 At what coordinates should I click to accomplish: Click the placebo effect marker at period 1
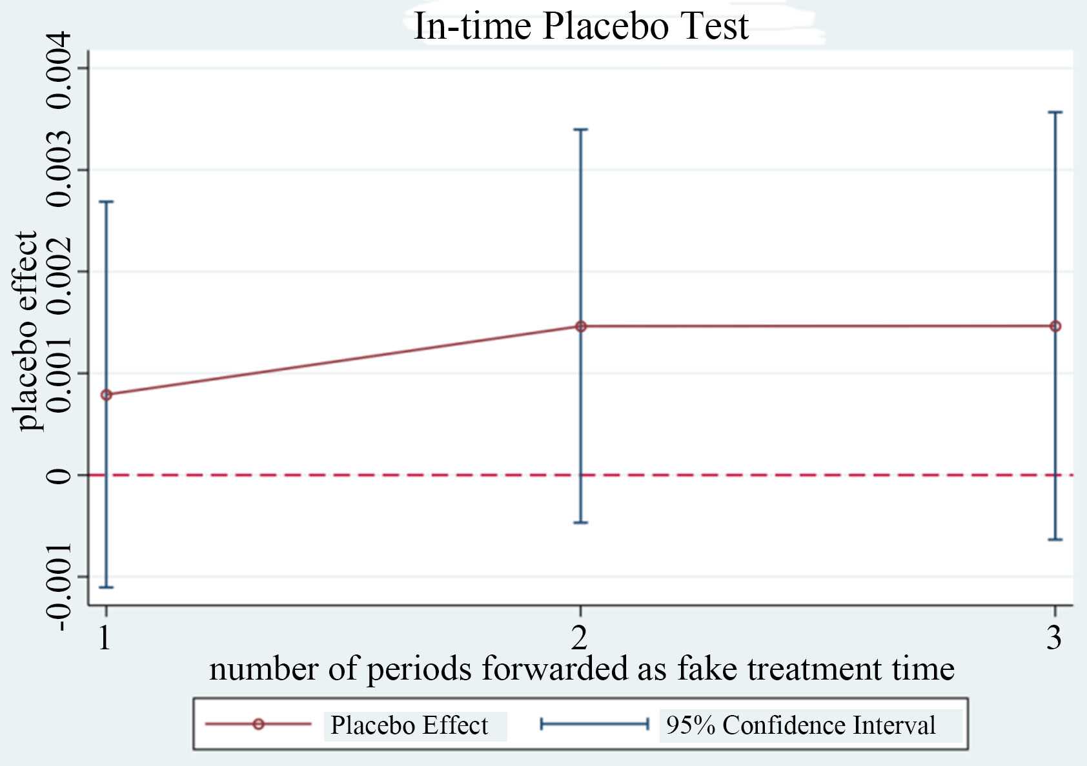[107, 395]
